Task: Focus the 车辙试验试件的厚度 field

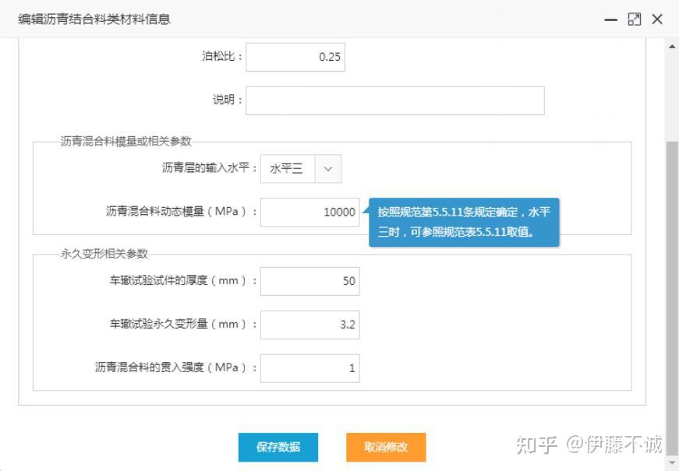Action: click(x=309, y=281)
